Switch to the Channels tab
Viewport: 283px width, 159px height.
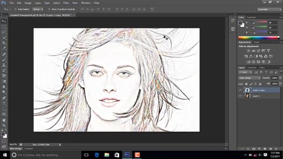[x=252, y=68]
